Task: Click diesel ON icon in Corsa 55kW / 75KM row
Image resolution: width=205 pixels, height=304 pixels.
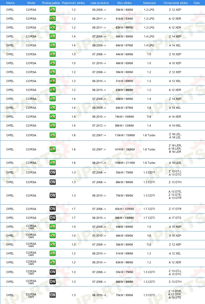Action: (x=52, y=172)
